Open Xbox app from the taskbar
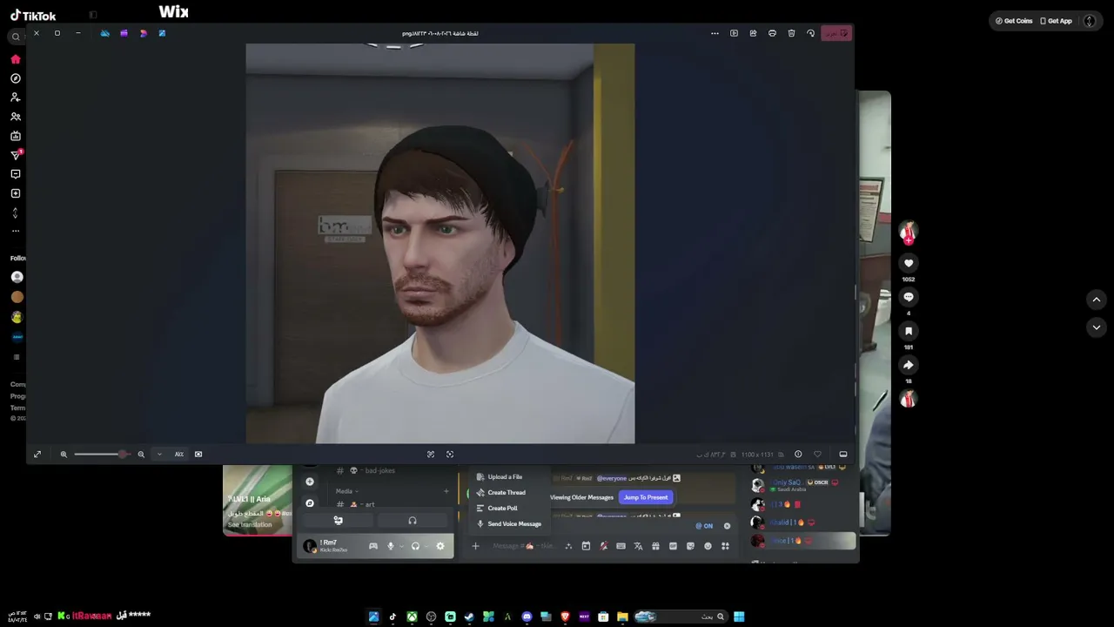This screenshot has width=1114, height=627. (412, 617)
